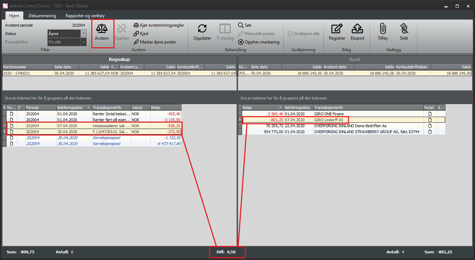
Task: Click the Beløp column header in Bank
Action: (x=260, y=108)
